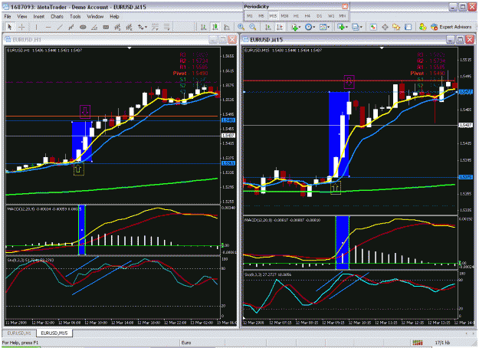The image size is (479, 348).
Task: Open the Help menu
Action: pyautogui.click(x=114, y=17)
